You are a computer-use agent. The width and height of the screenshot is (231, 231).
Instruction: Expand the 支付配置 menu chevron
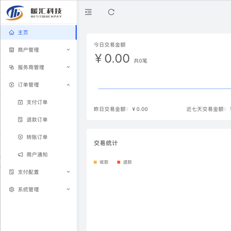pyautogui.click(x=68, y=172)
